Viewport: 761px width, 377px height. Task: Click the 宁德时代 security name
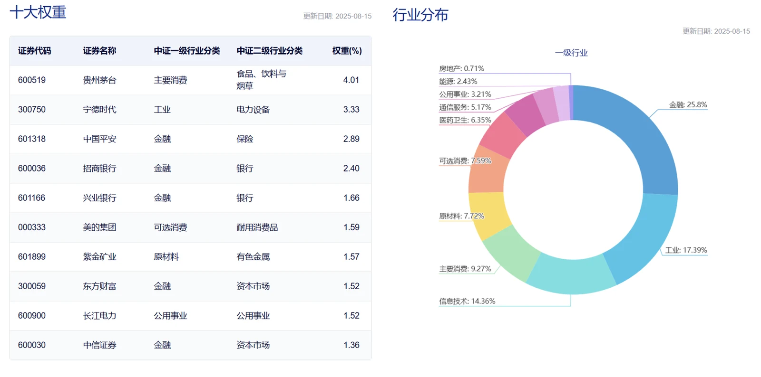tap(99, 110)
